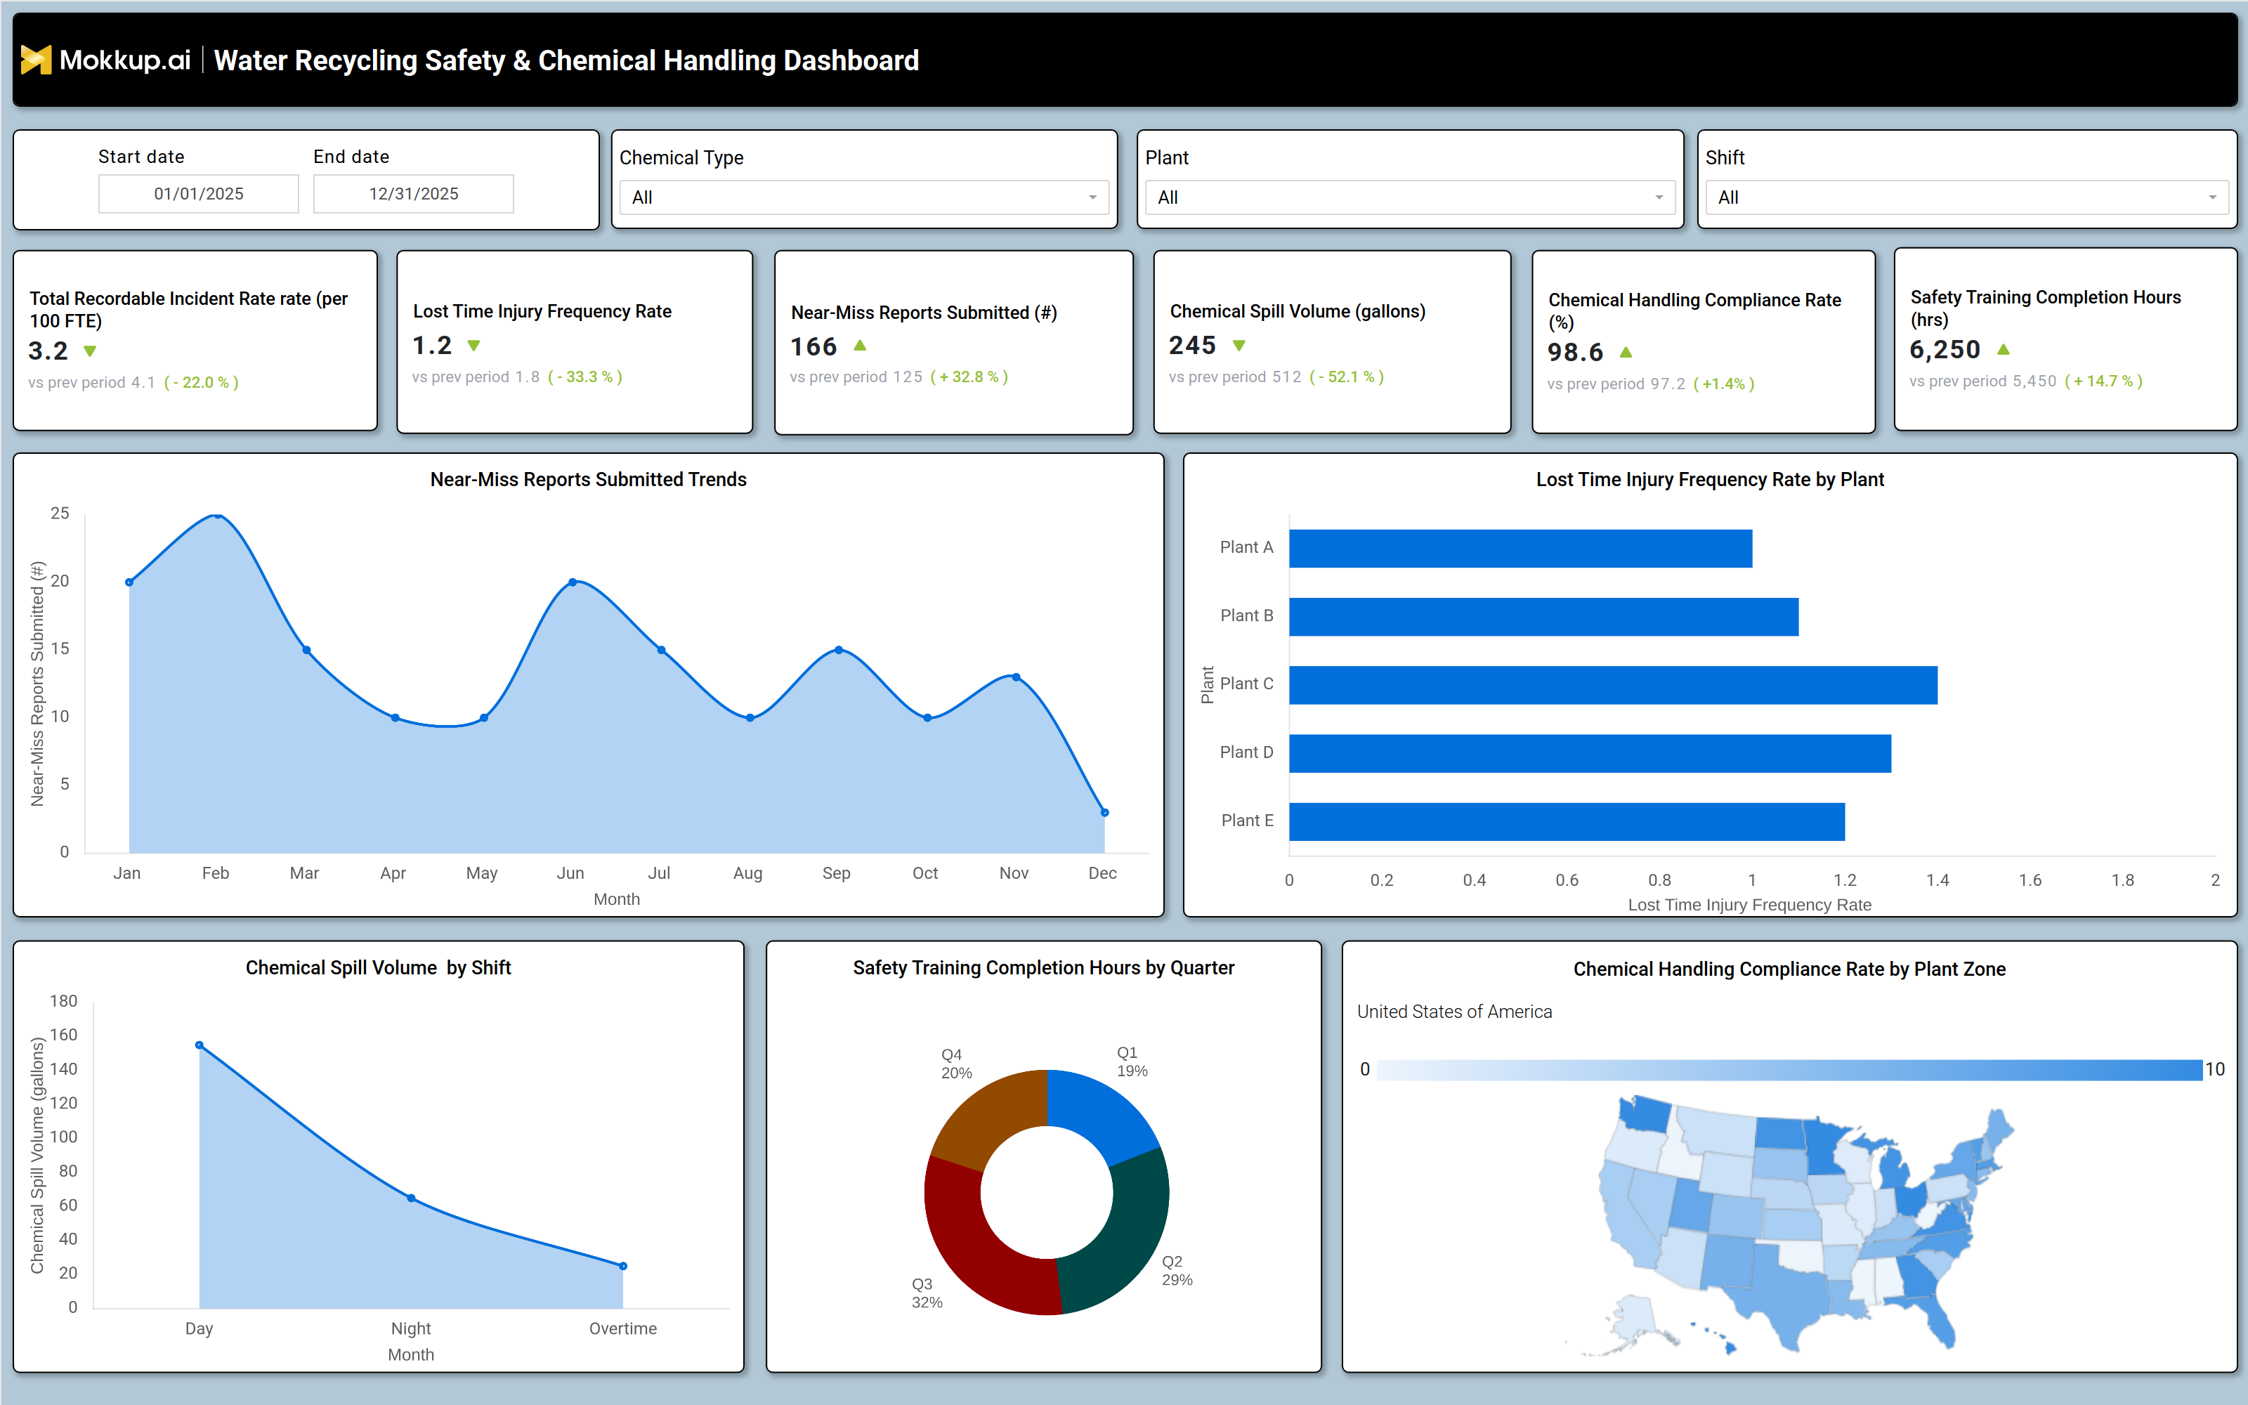Click the Feb peak point on near-miss trend
The height and width of the screenshot is (1405, 2248).
point(217,515)
